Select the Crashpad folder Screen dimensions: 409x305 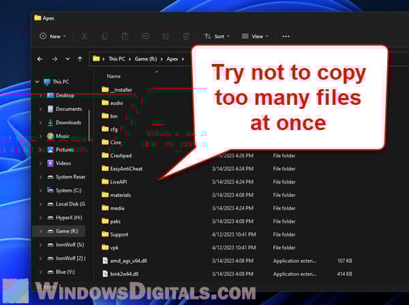tap(117, 155)
